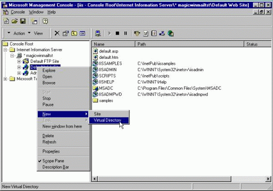
Task: Open the View dropdown menu
Action: (36, 33)
